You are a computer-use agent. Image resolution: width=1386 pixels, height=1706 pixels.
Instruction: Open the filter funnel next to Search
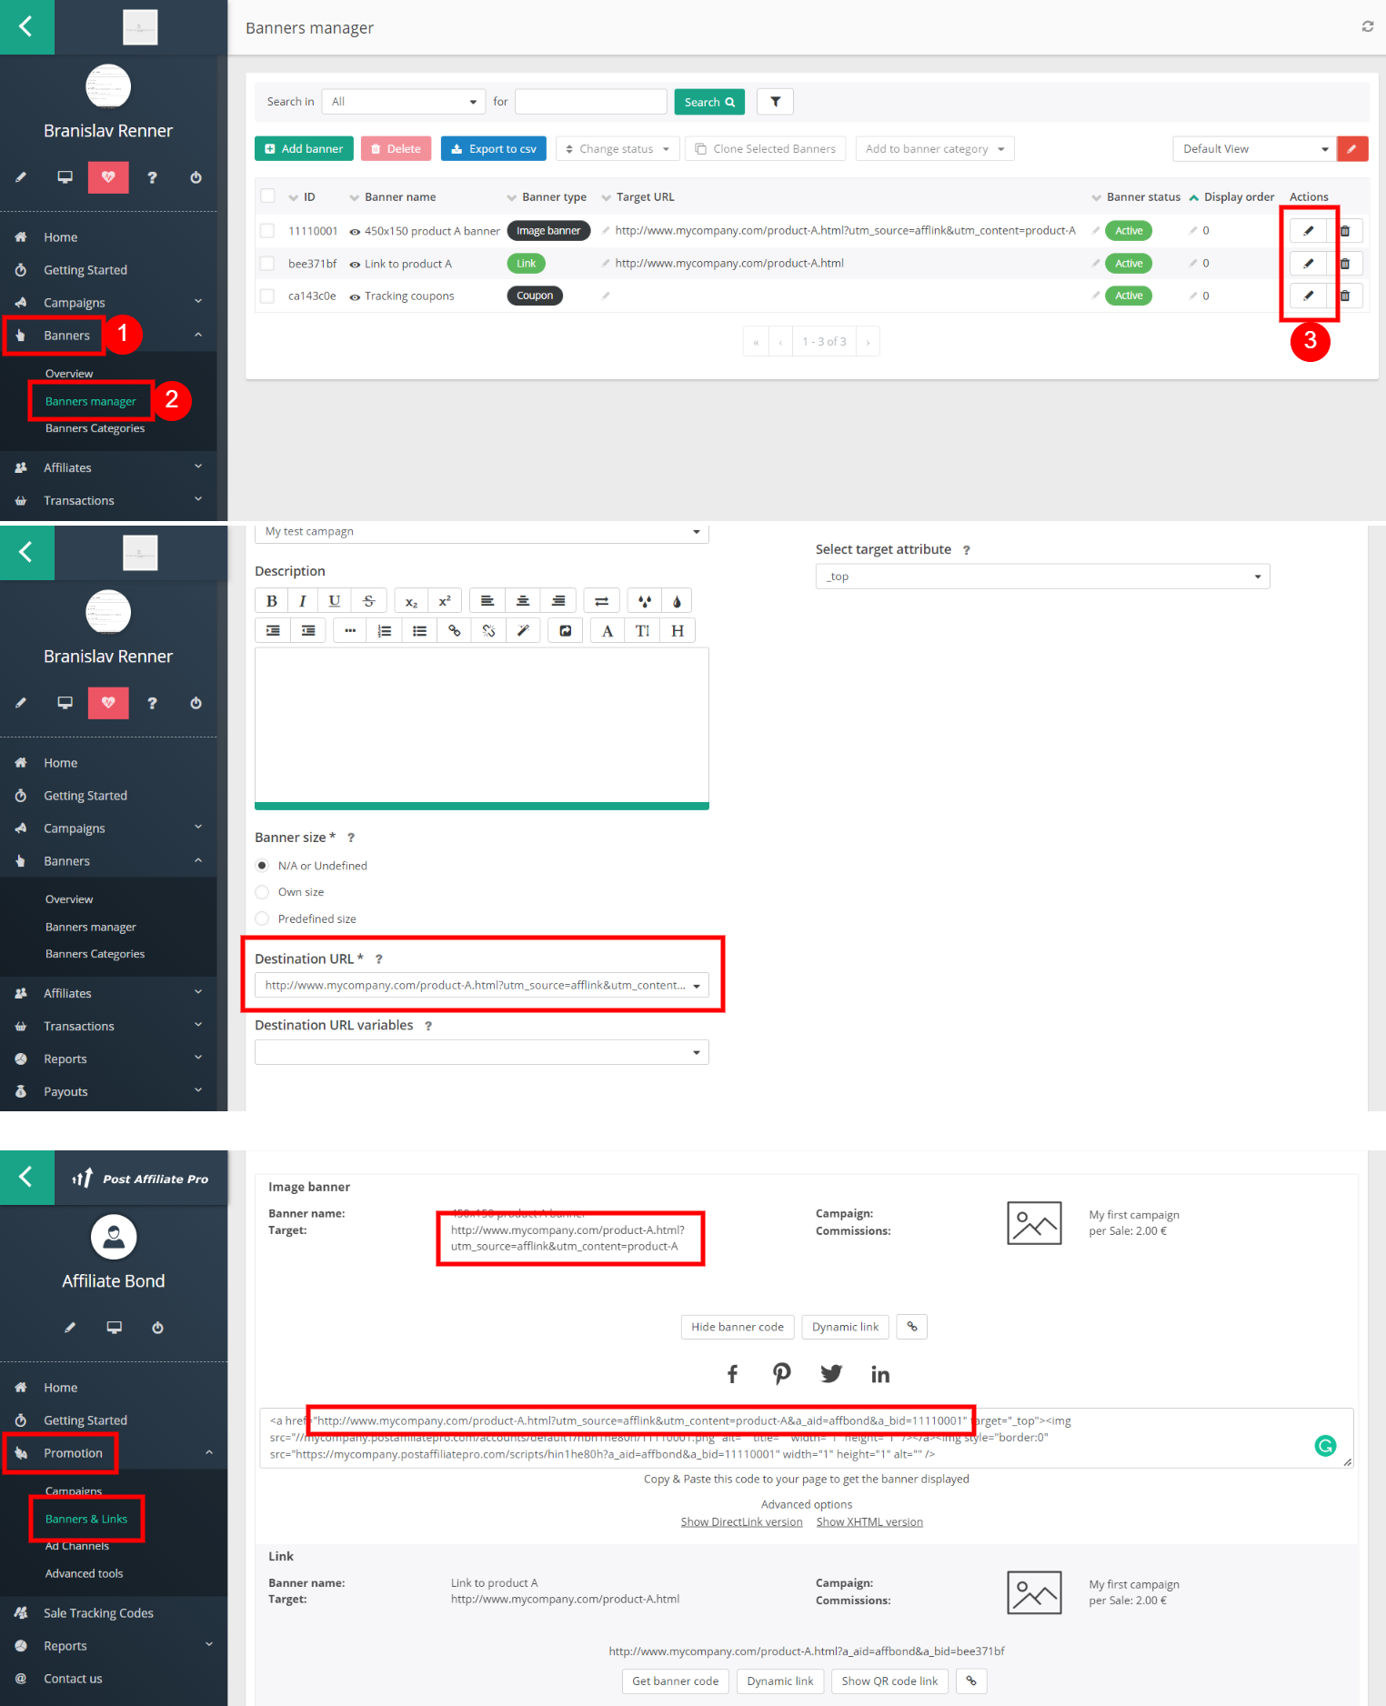coord(775,102)
